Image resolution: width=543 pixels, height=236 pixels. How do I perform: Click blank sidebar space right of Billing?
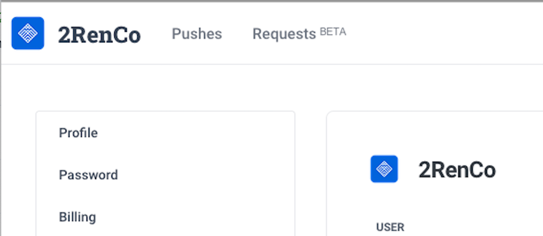(x=198, y=217)
